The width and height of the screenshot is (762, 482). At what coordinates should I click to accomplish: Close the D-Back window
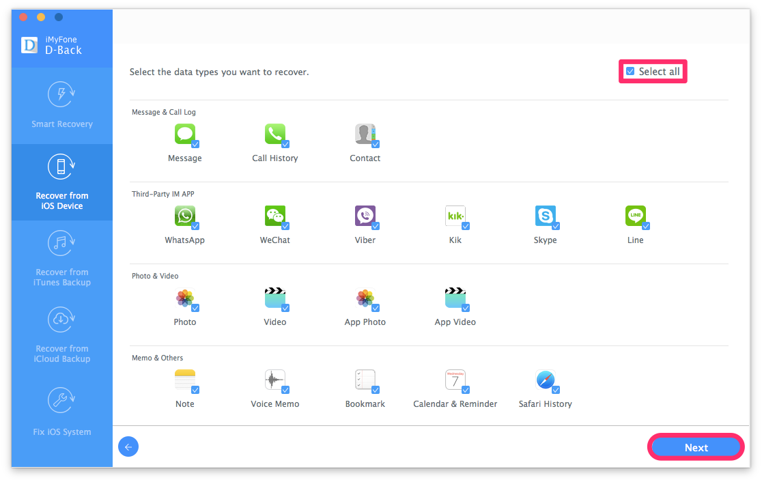click(23, 17)
